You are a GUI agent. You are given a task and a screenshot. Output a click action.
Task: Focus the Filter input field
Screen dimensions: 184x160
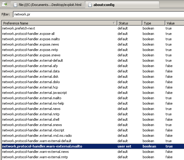click(98, 14)
